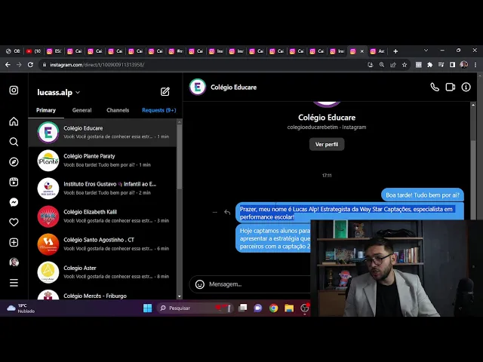483x362 pixels.
Task: Start audio call with Colégio Educare
Action: click(435, 87)
